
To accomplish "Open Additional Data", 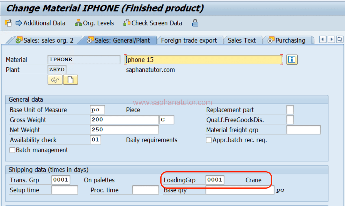I will click(x=40, y=23).
